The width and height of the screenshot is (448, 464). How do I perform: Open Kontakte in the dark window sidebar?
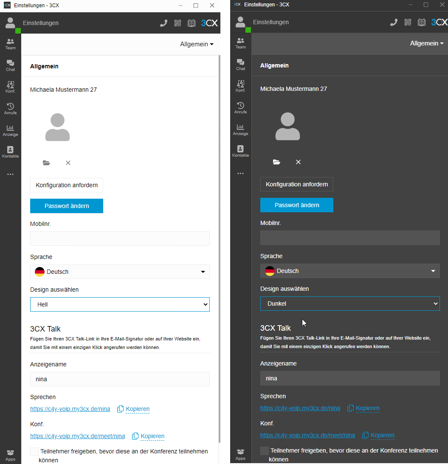[240, 151]
